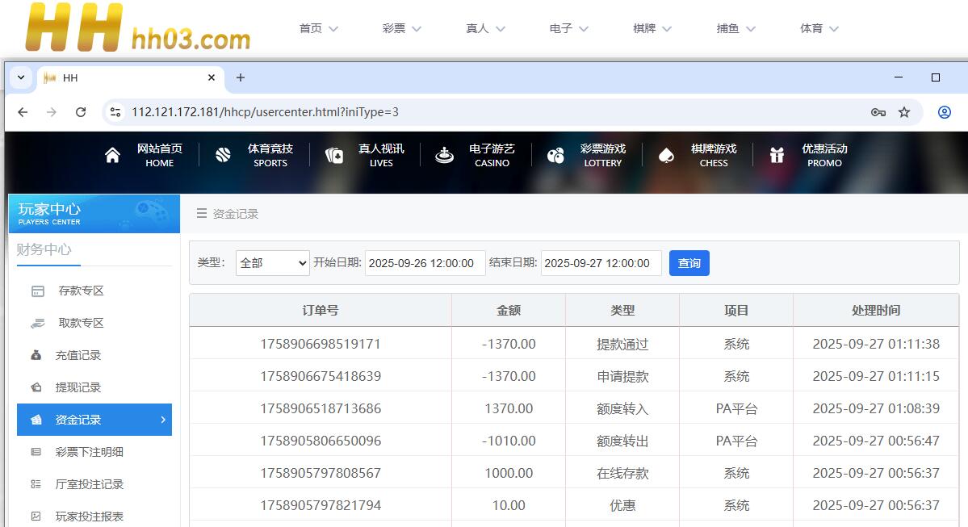Select 彩票下注明细 from the sidebar menu
968x527 pixels.
[x=89, y=452]
